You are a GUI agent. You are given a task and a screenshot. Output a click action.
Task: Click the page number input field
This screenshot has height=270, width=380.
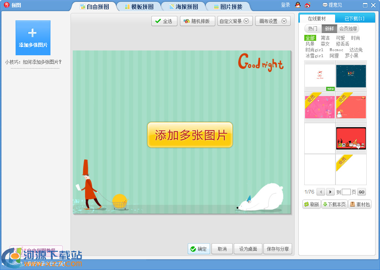coord(346,192)
